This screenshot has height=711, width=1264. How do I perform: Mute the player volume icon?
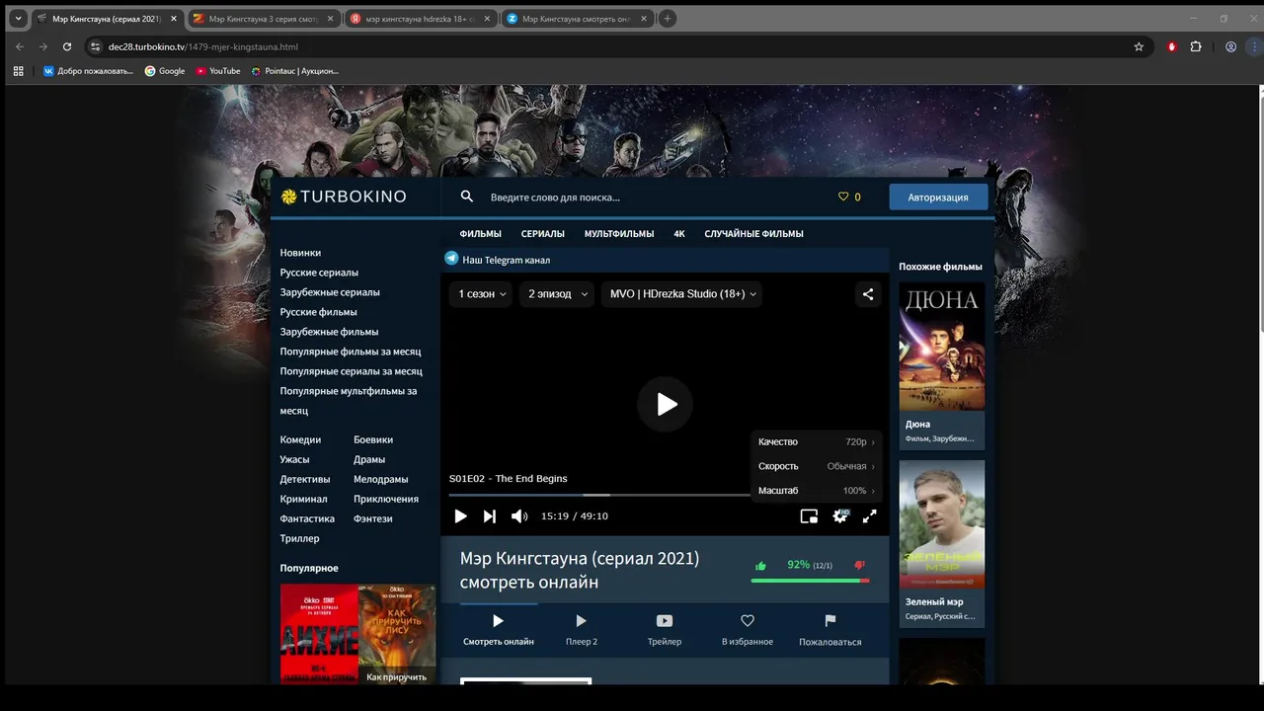[519, 516]
